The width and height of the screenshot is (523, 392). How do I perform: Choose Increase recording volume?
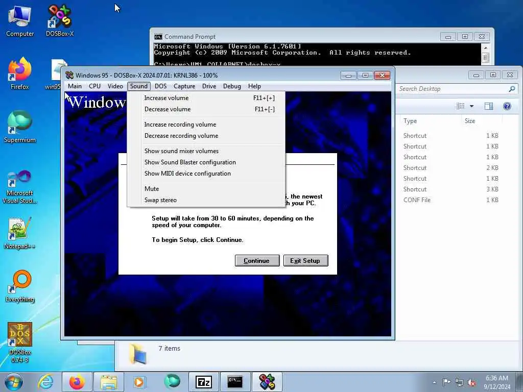[206, 125]
